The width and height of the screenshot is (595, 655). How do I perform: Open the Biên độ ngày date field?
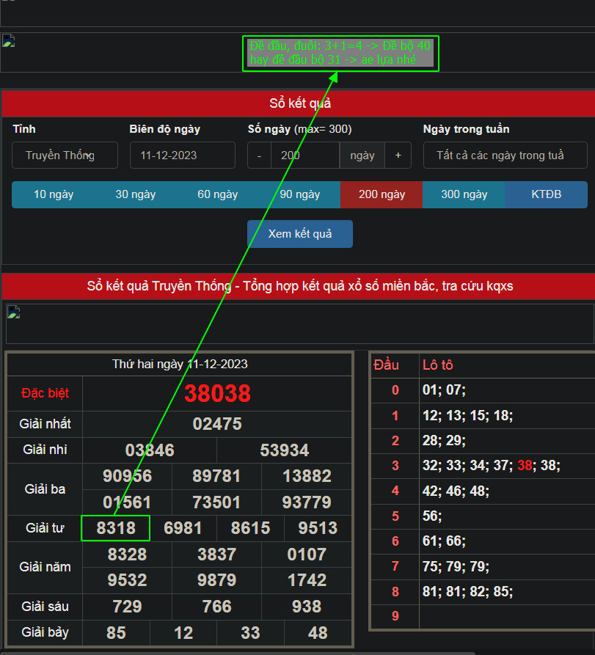tap(182, 155)
